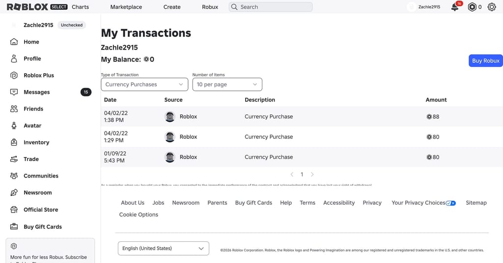
Task: Open the settings gear icon
Action: (x=491, y=7)
